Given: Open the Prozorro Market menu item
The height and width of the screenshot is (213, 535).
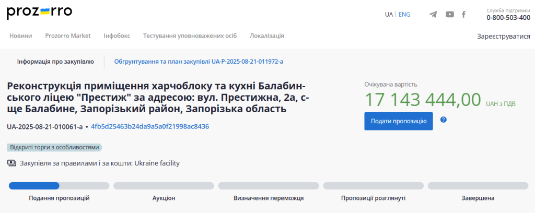Looking at the screenshot, I should pyautogui.click(x=68, y=36).
